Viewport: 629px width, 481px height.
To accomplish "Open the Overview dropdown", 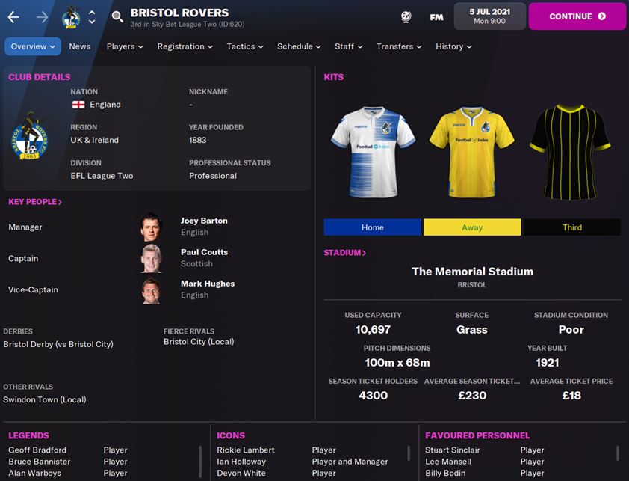I will pos(33,46).
